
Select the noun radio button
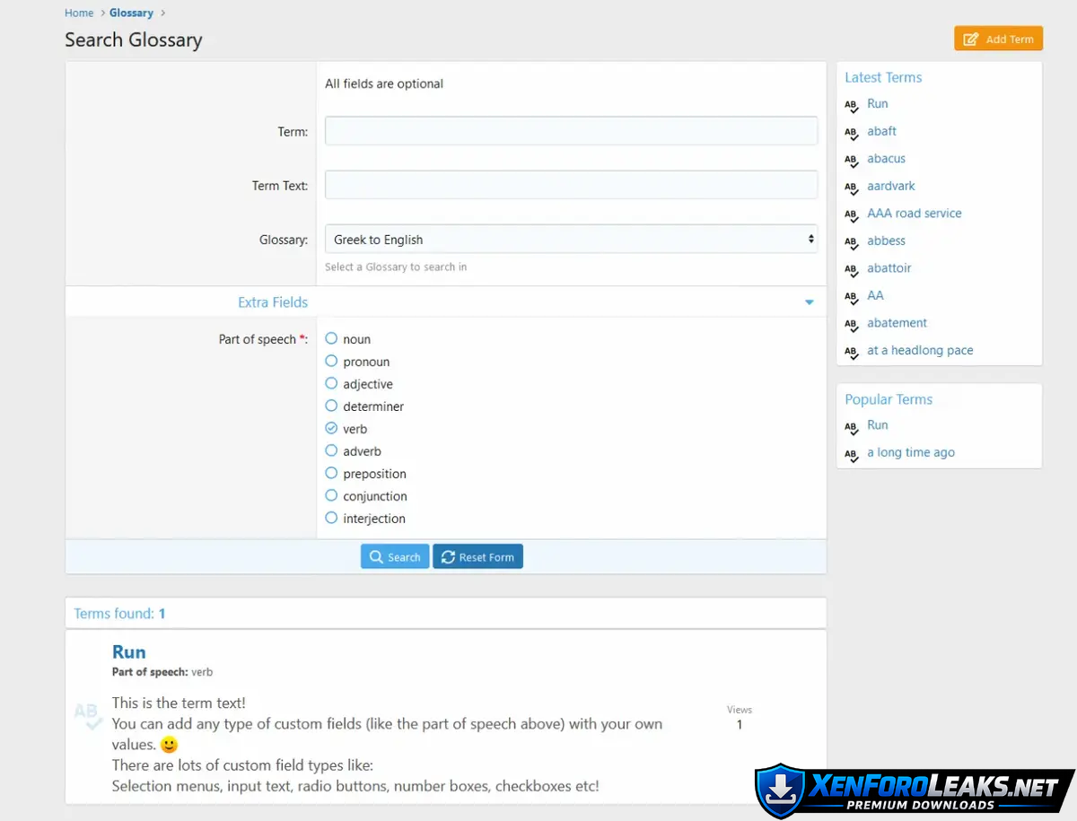[331, 338]
